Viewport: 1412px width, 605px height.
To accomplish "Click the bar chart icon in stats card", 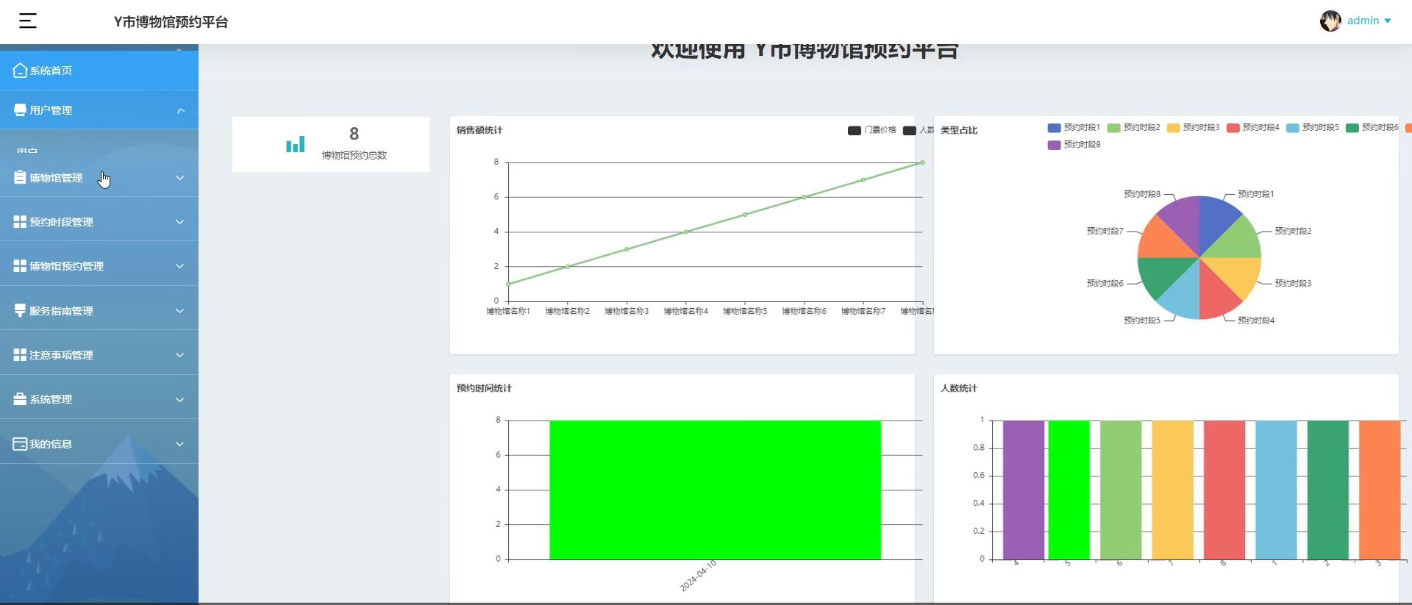I will coord(295,145).
